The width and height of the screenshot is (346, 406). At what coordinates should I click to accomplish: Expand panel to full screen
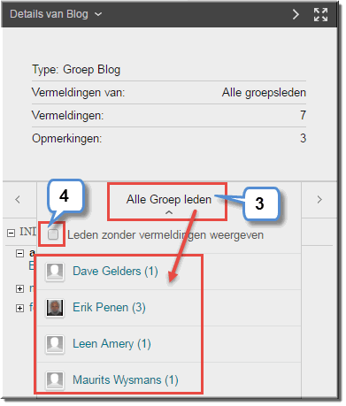point(320,14)
